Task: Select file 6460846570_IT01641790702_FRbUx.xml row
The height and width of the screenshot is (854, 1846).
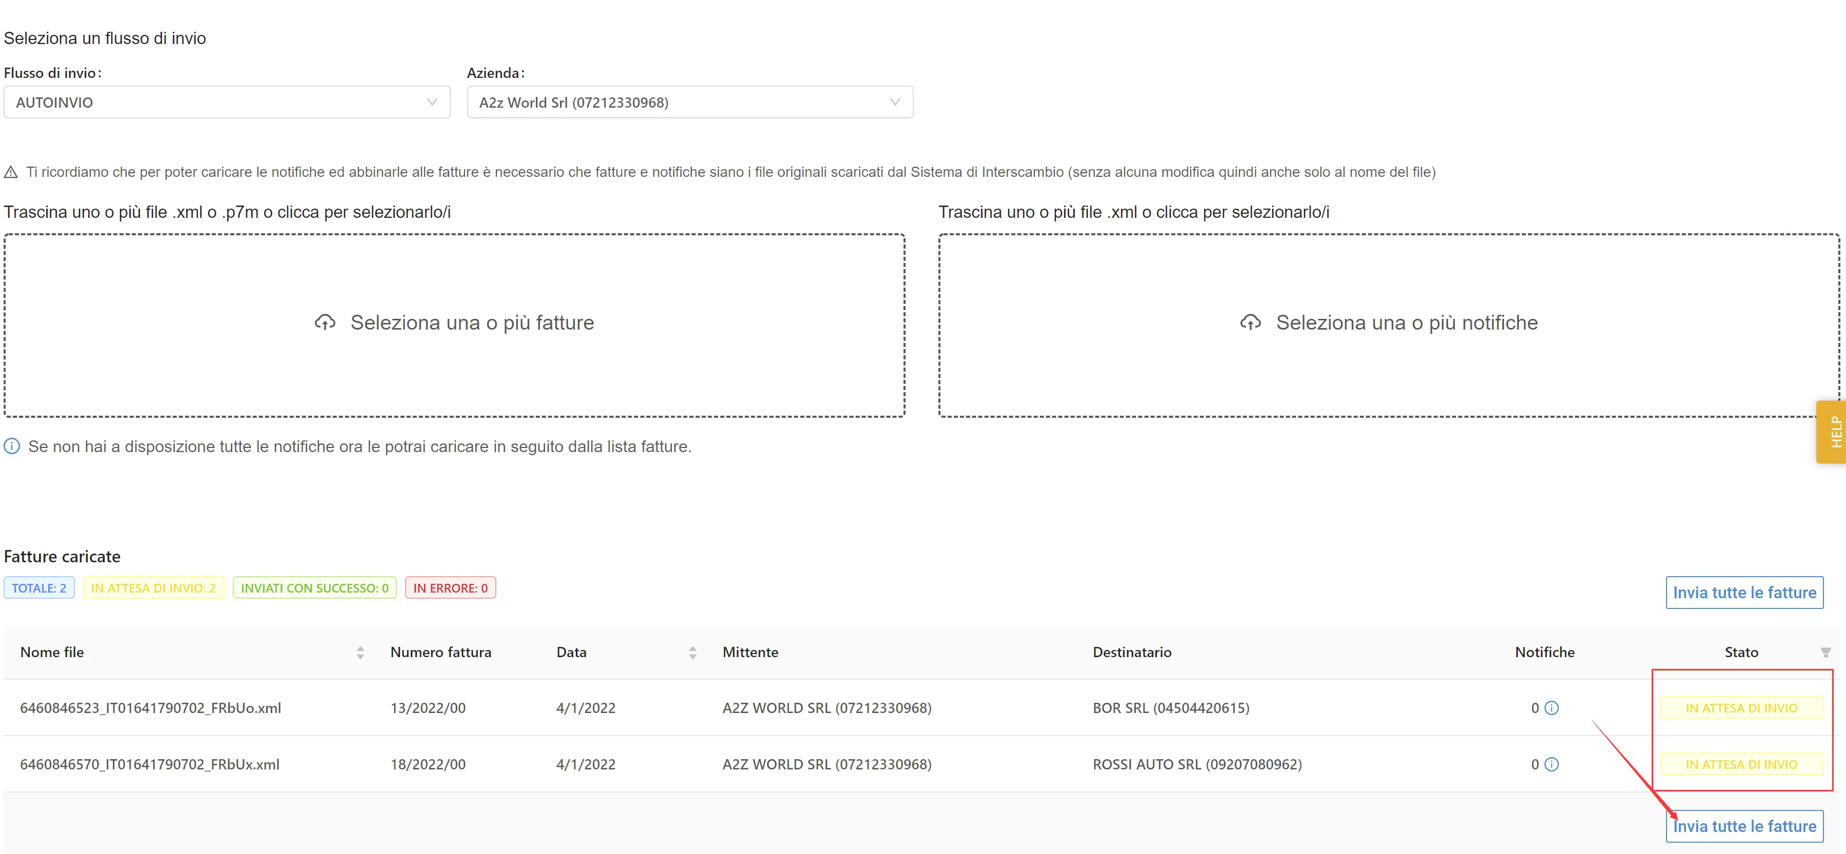Action: click(150, 764)
